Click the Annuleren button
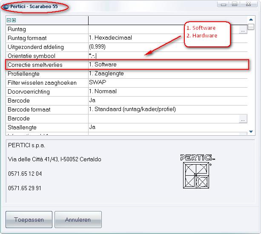The height and width of the screenshot is (234, 261). coord(78,220)
